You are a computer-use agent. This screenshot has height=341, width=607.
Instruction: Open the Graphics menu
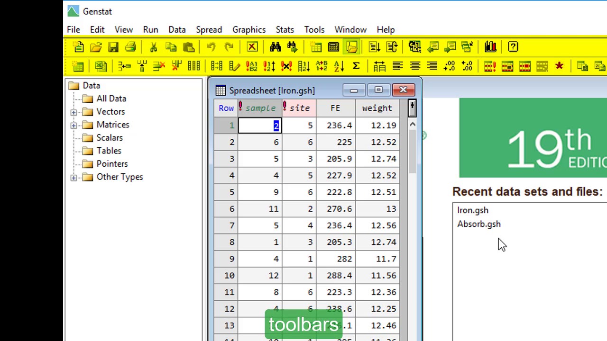pyautogui.click(x=249, y=29)
